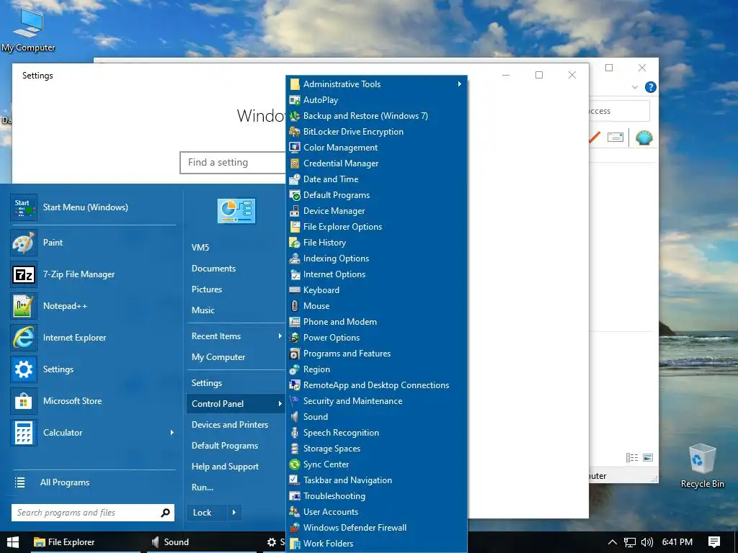Open Color Management

[376, 148]
